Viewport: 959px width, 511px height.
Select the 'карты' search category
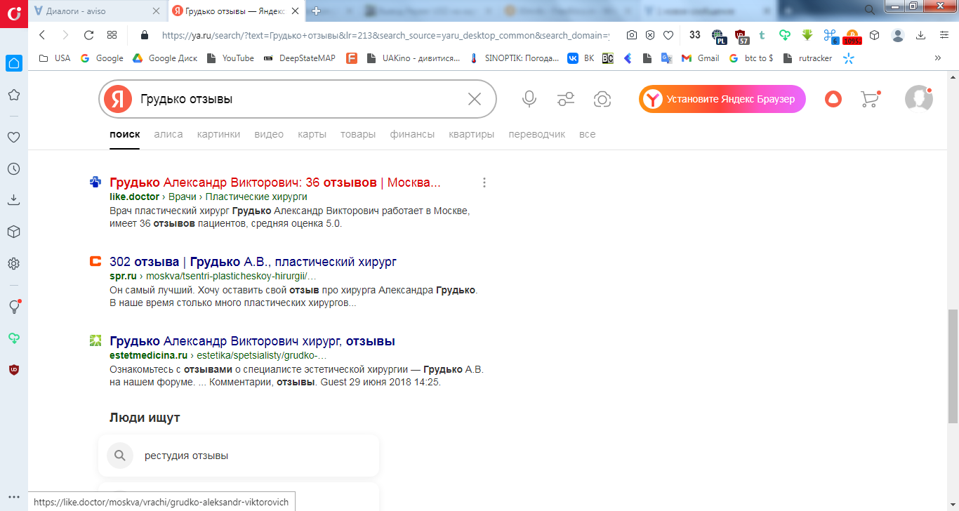tap(312, 134)
